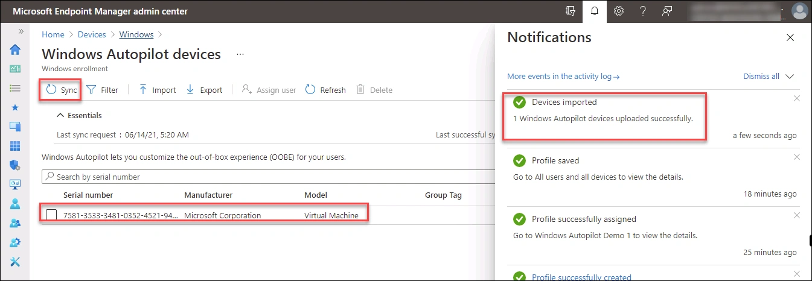Expand the Dismiss all dropdown chevron
Image resolution: width=812 pixels, height=281 pixels.
pyautogui.click(x=790, y=77)
